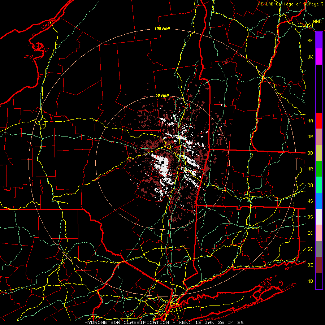This screenshot has width=325, height=325.
Task: Click the DS white legend swatch
Action: coord(319,217)
